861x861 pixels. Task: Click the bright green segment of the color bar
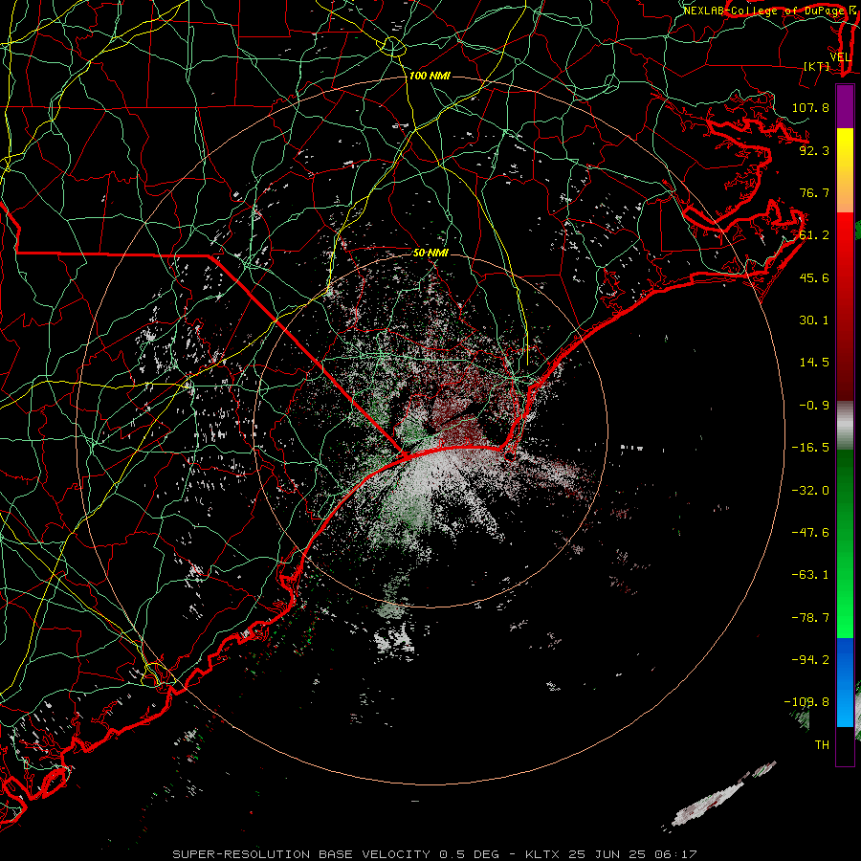point(845,543)
